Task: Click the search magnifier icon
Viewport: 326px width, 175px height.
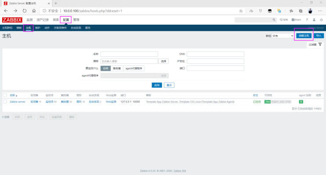Action: pos(274,20)
